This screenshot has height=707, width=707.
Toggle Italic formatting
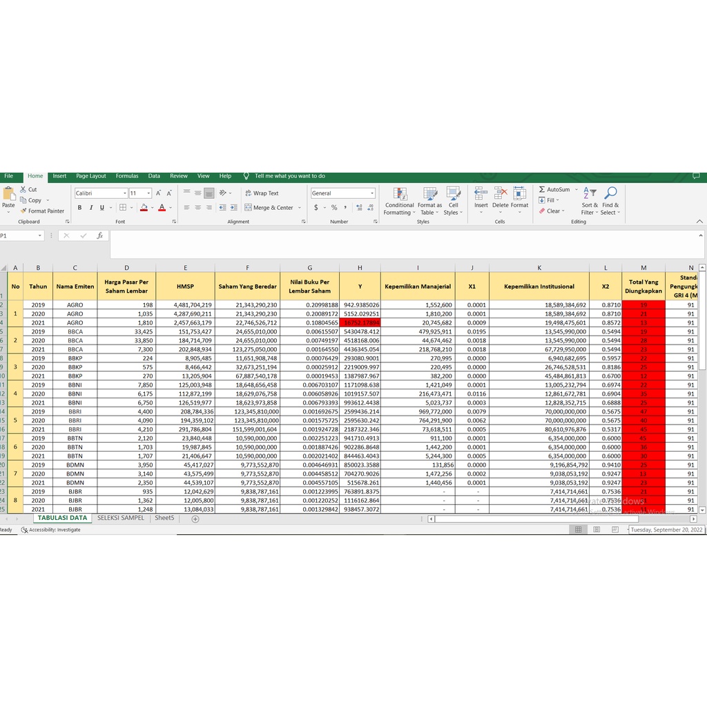(90, 207)
